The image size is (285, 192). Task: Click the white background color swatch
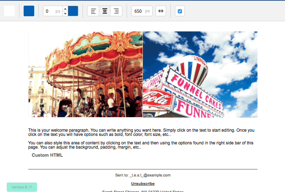point(10,11)
